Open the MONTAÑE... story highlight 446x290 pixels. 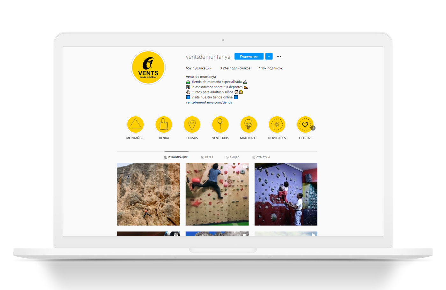point(135,125)
